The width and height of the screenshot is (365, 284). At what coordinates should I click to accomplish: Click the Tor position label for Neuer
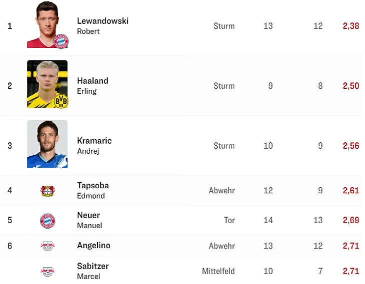(229, 221)
